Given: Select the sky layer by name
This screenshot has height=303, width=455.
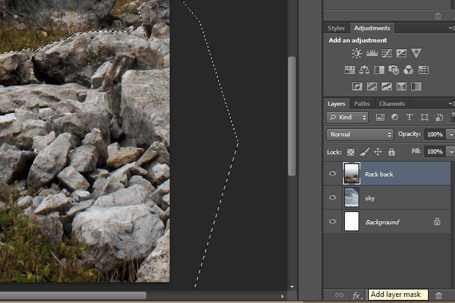Looking at the screenshot, I should (370, 199).
